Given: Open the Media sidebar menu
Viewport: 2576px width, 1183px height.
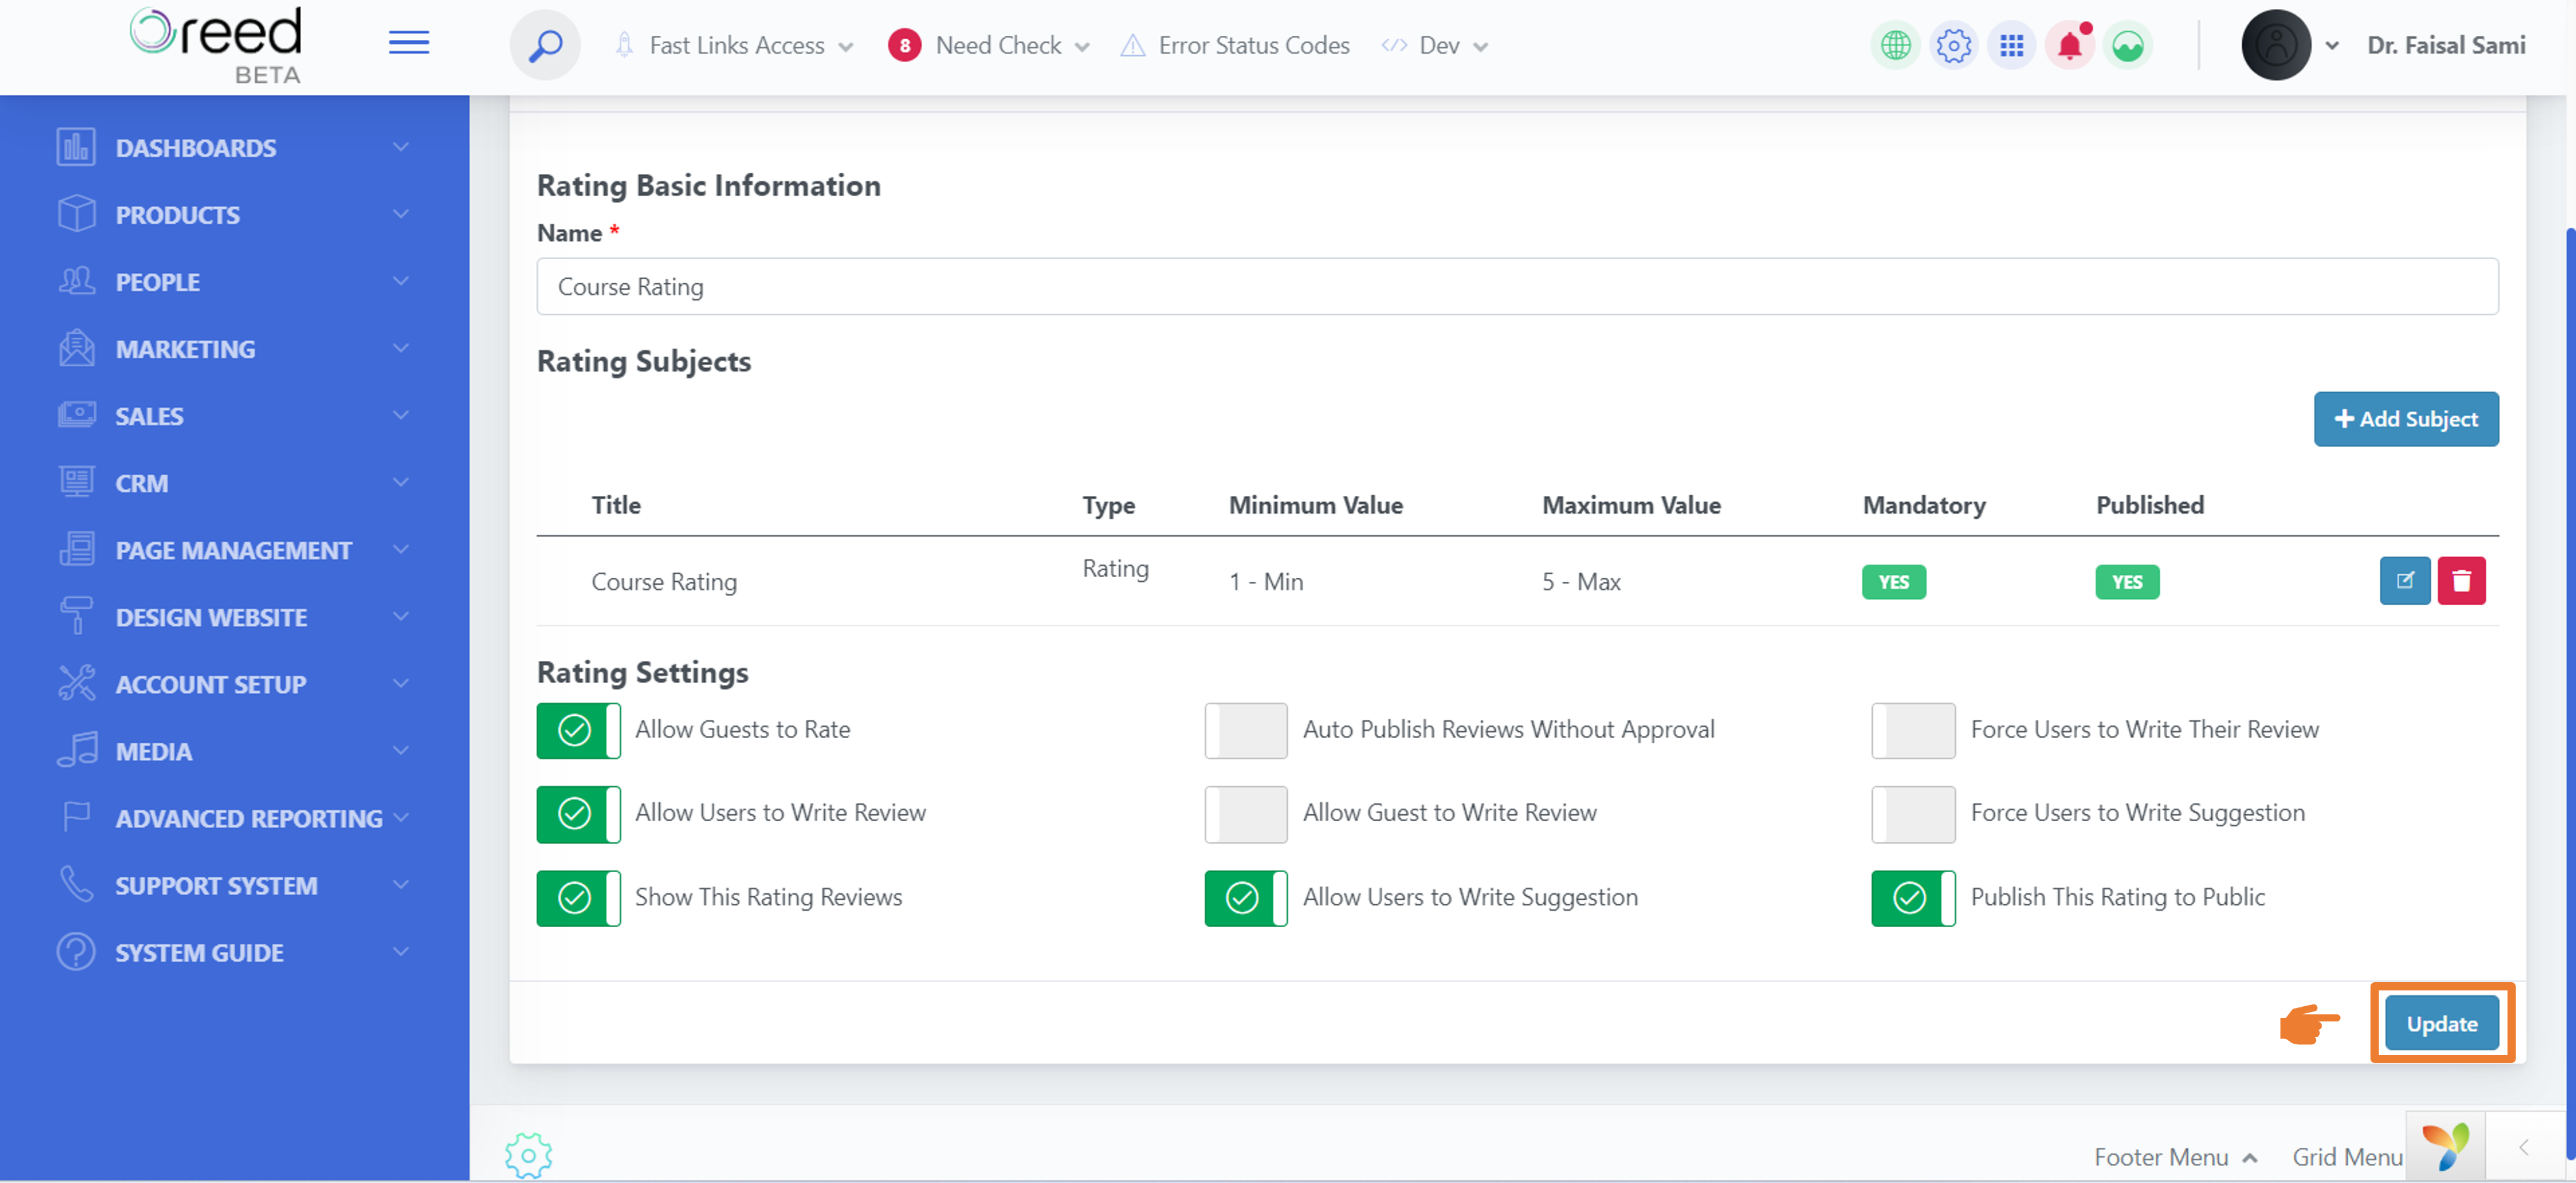Looking at the screenshot, I should tap(234, 751).
